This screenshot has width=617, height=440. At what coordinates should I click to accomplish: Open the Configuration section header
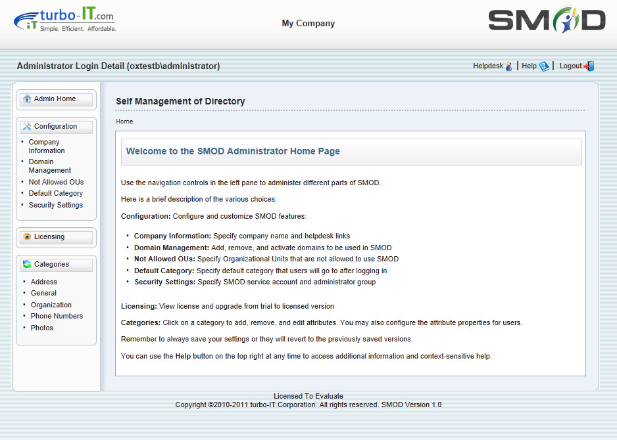point(57,127)
